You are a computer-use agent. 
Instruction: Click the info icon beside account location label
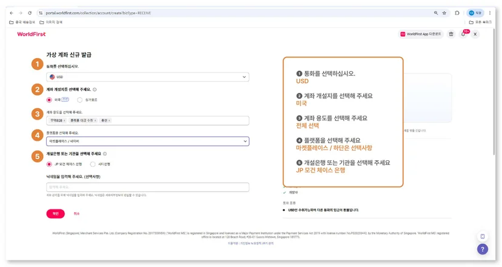(x=95, y=90)
